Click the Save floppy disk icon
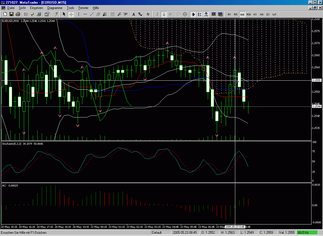 [x=11, y=14]
